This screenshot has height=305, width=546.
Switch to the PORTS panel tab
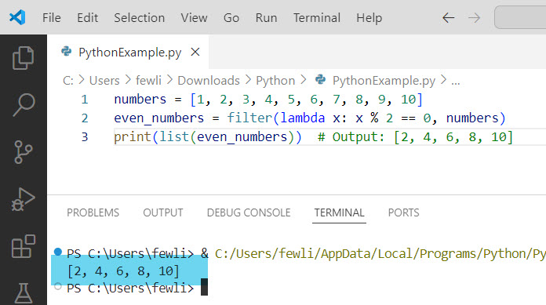tap(403, 212)
